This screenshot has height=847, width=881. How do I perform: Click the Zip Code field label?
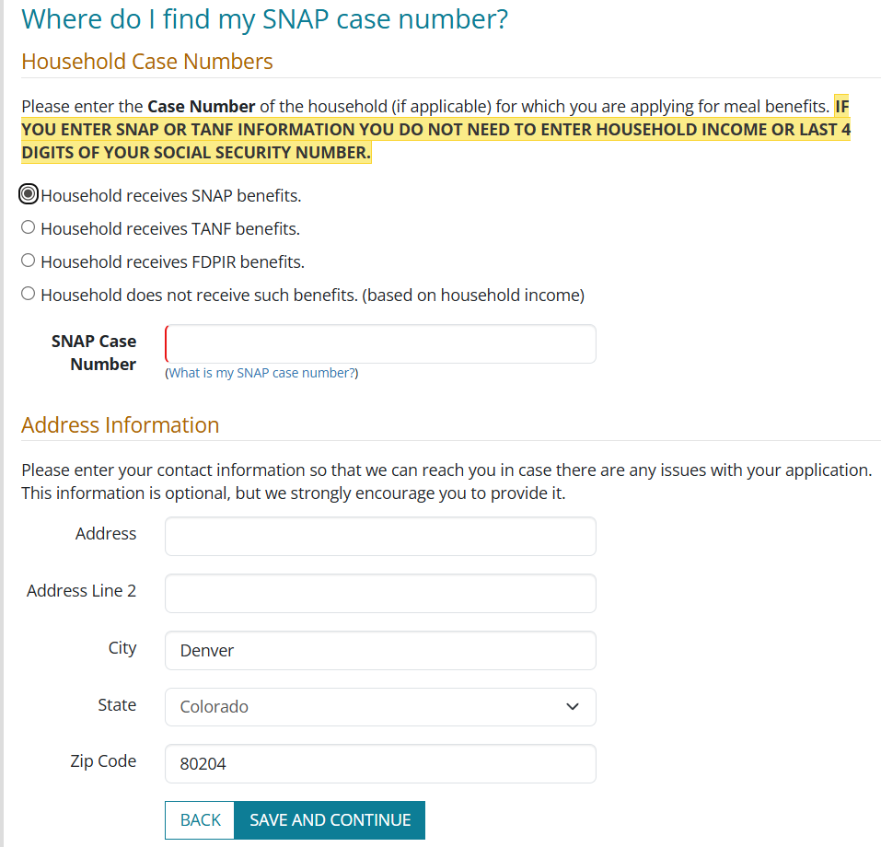point(103,761)
